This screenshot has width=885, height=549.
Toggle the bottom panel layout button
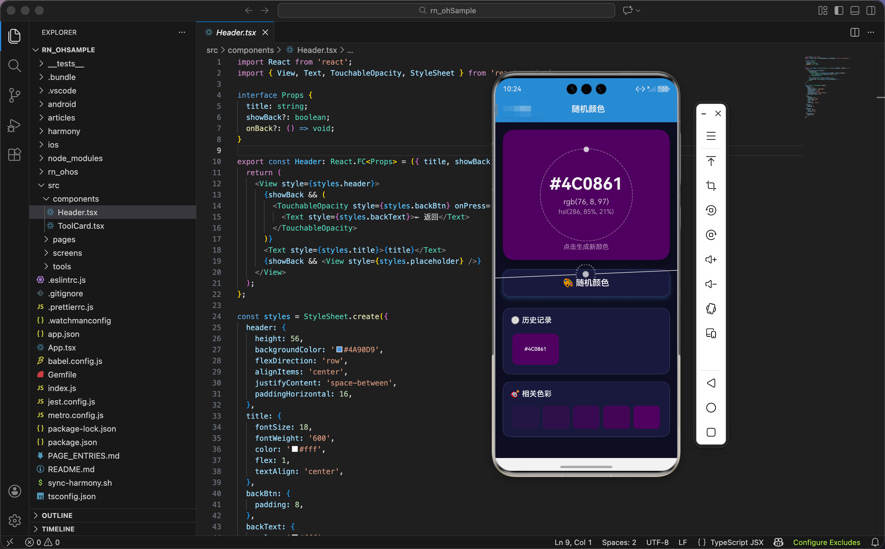(855, 10)
